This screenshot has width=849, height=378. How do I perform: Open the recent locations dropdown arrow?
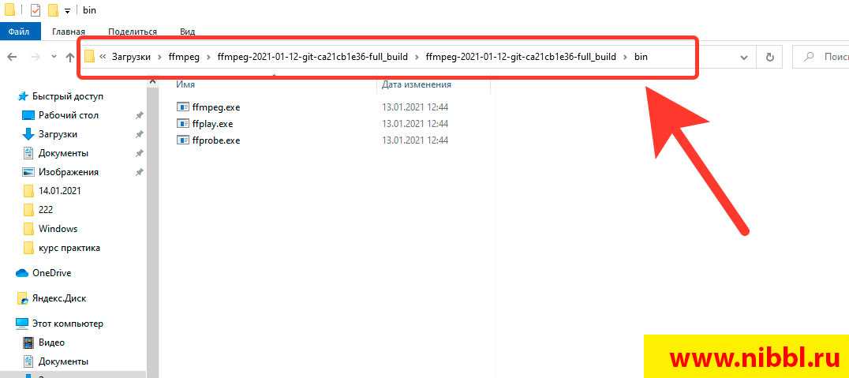click(x=54, y=57)
